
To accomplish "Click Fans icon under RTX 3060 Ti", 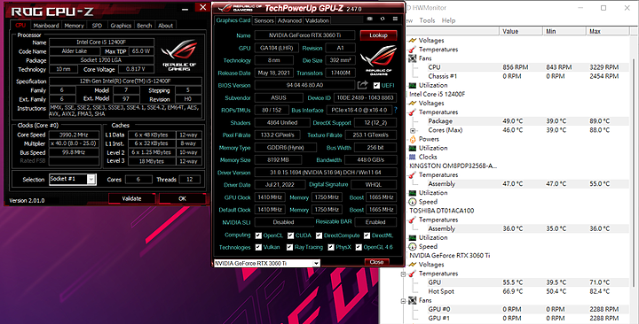I will pyautogui.click(x=413, y=300).
